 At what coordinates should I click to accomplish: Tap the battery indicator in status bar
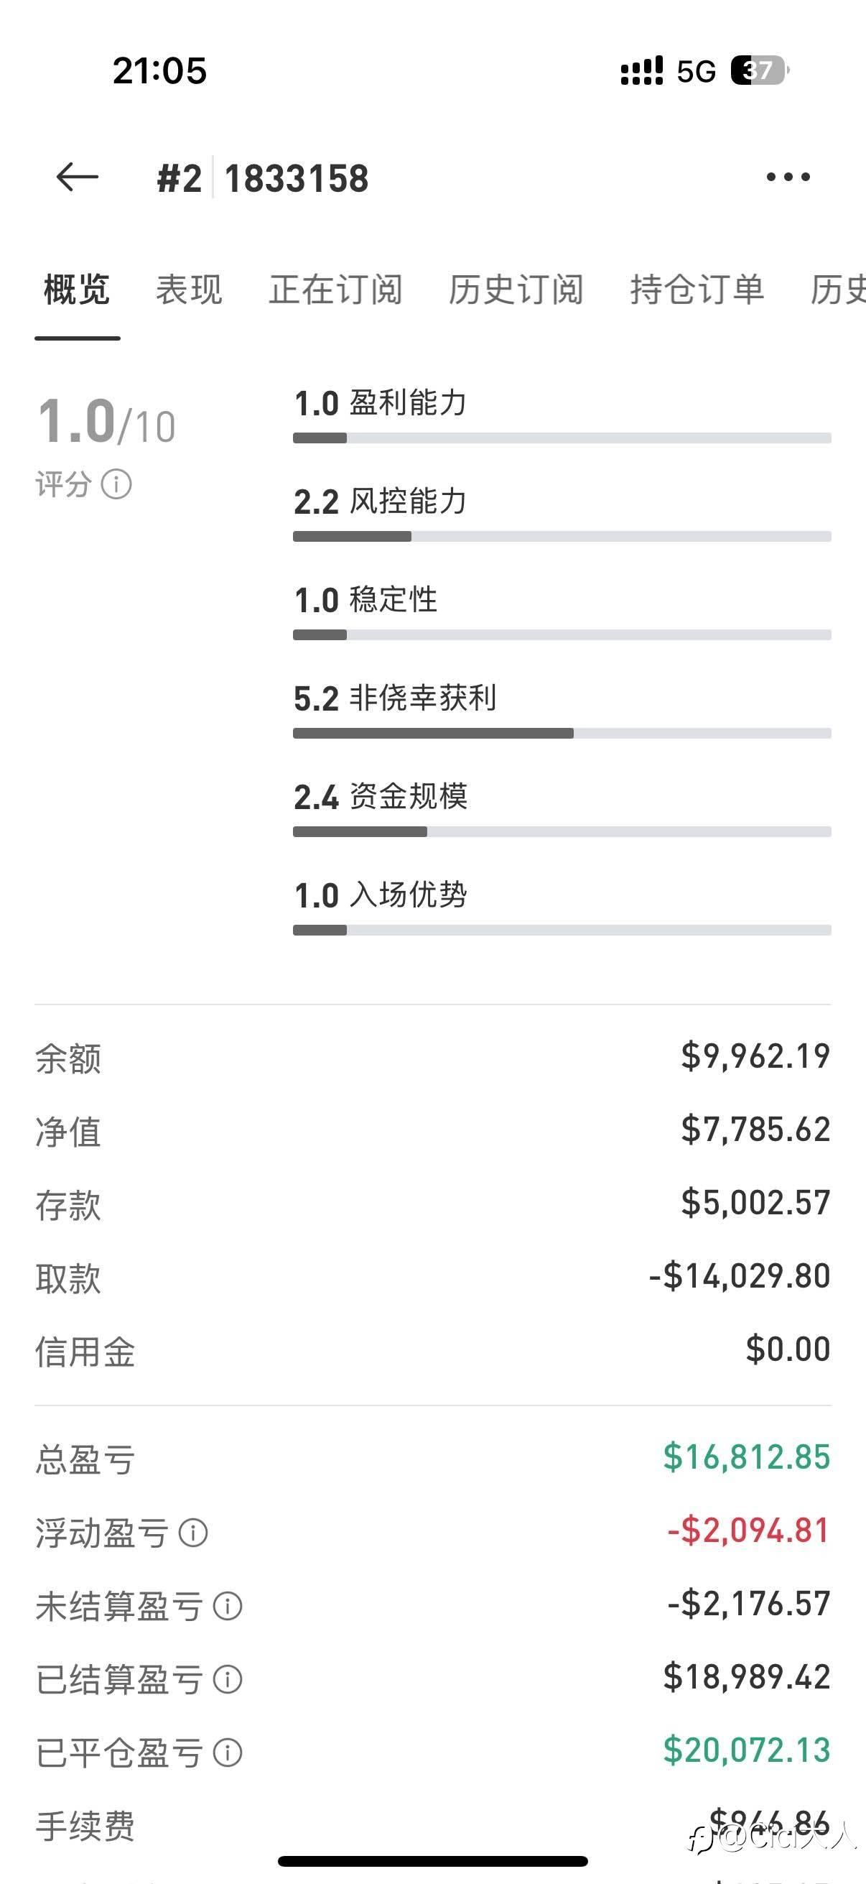(x=758, y=71)
